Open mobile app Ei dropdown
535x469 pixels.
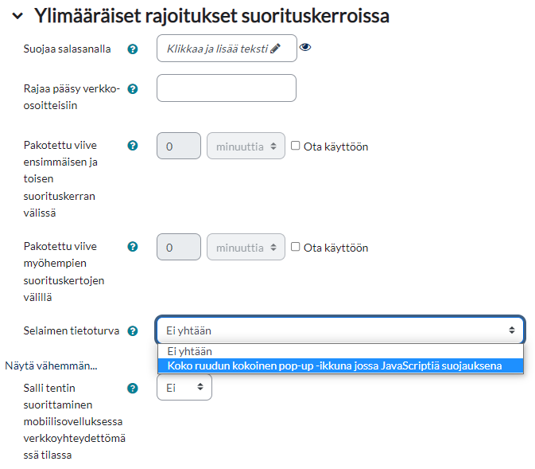[184, 388]
